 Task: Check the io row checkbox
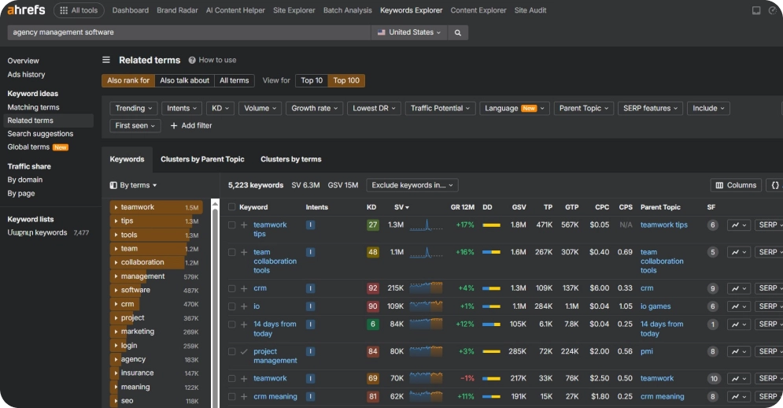tap(231, 306)
